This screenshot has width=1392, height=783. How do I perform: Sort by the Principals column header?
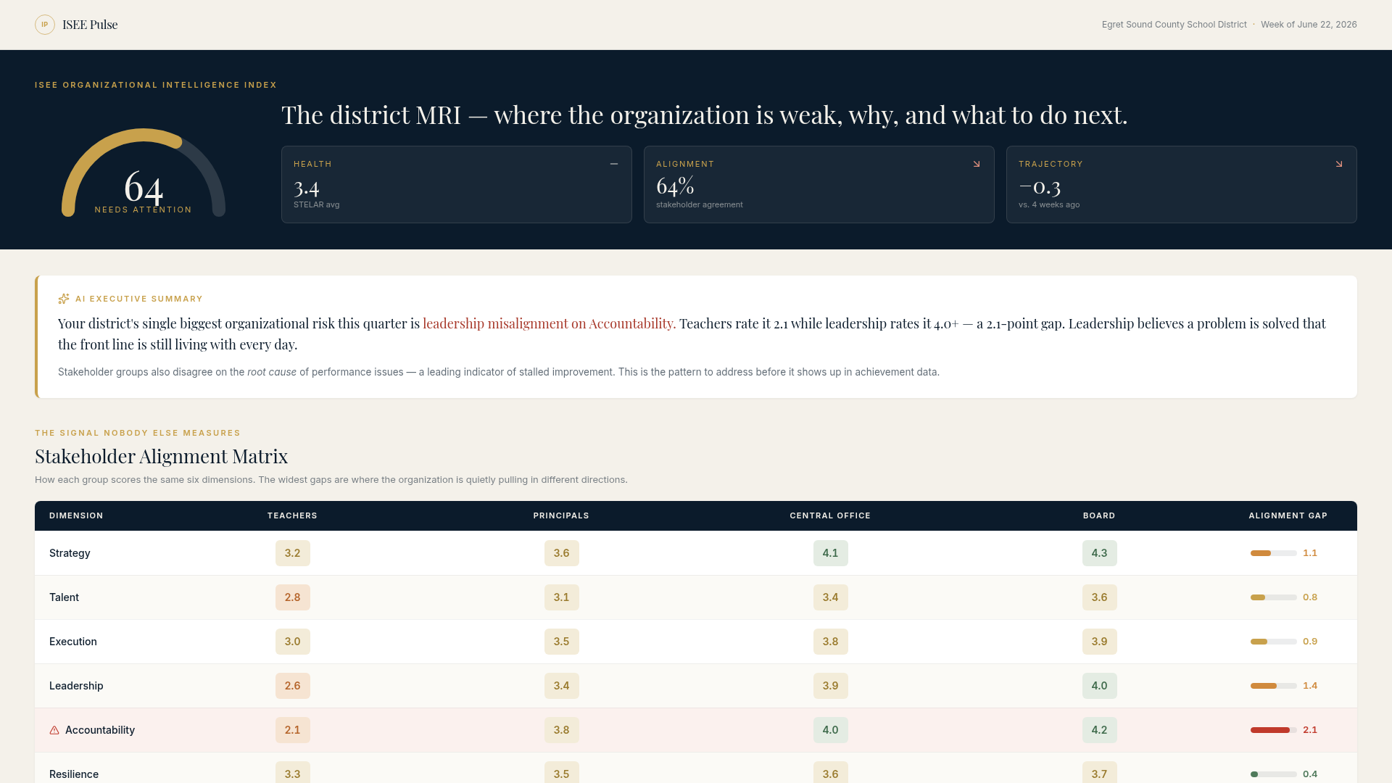click(561, 515)
